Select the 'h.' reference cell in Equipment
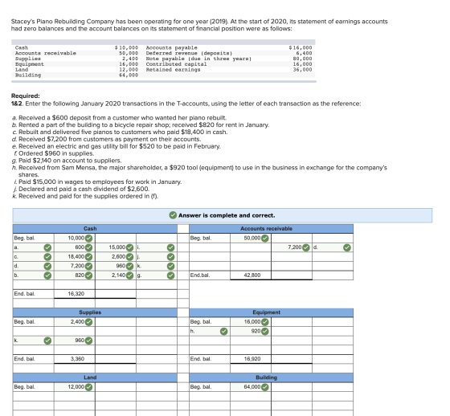This screenshot has height=416, width=450. [x=210, y=332]
